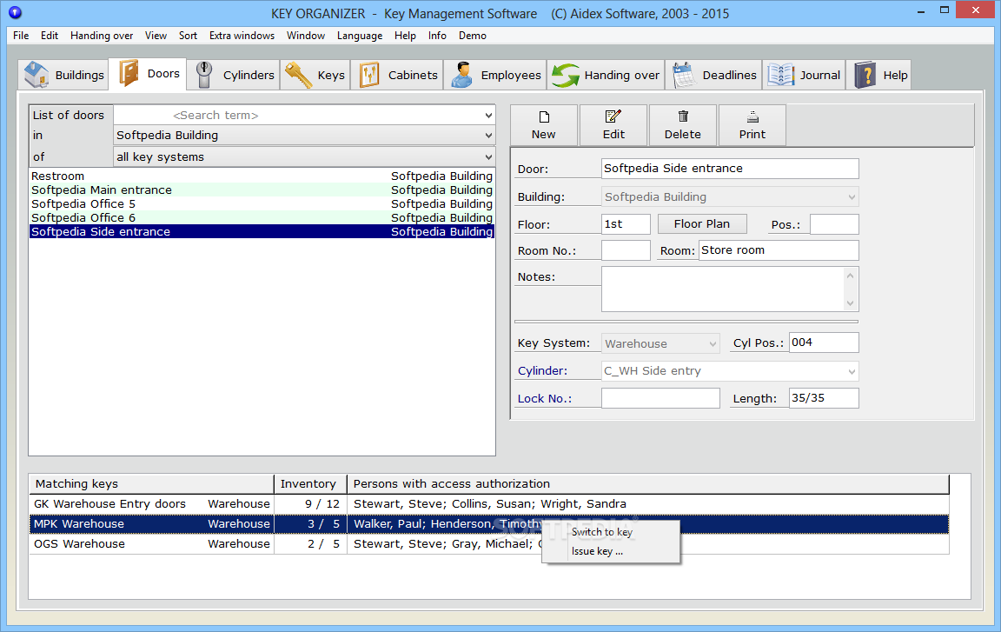
Task: Select the Softpedia Main entrance row
Action: [262, 190]
